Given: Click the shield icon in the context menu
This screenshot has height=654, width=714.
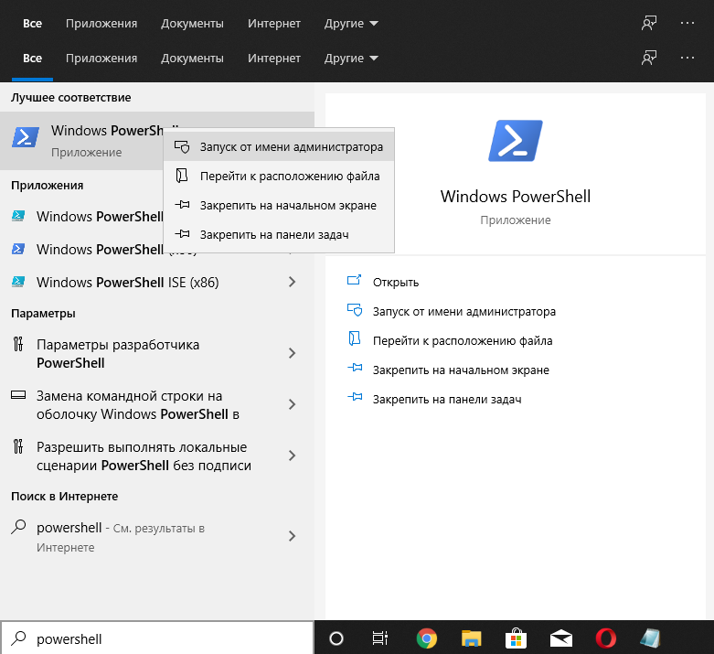Looking at the screenshot, I should click(182, 146).
